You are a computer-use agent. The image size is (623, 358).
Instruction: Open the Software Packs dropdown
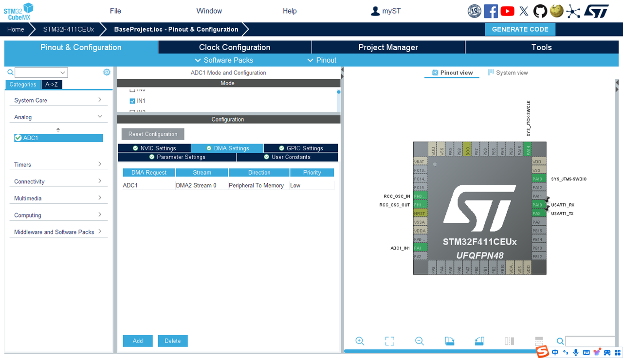pyautogui.click(x=224, y=60)
